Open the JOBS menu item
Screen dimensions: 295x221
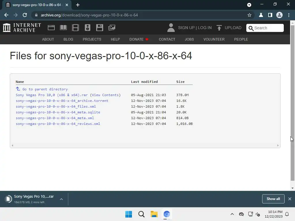pyautogui.click(x=189, y=39)
